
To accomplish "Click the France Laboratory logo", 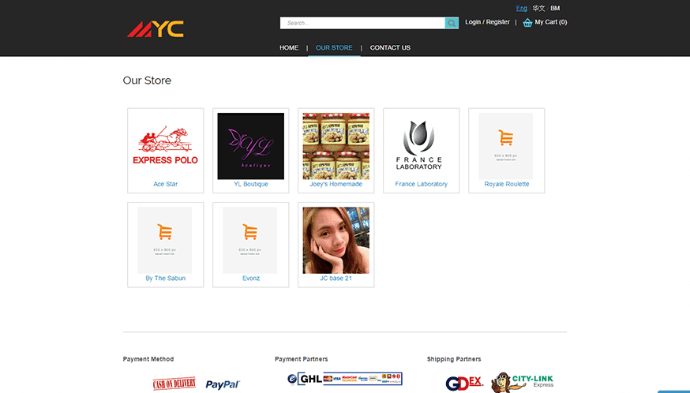I will 421,146.
